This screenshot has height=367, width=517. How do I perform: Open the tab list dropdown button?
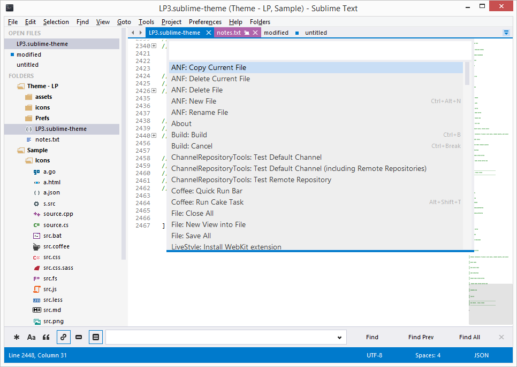tap(506, 33)
